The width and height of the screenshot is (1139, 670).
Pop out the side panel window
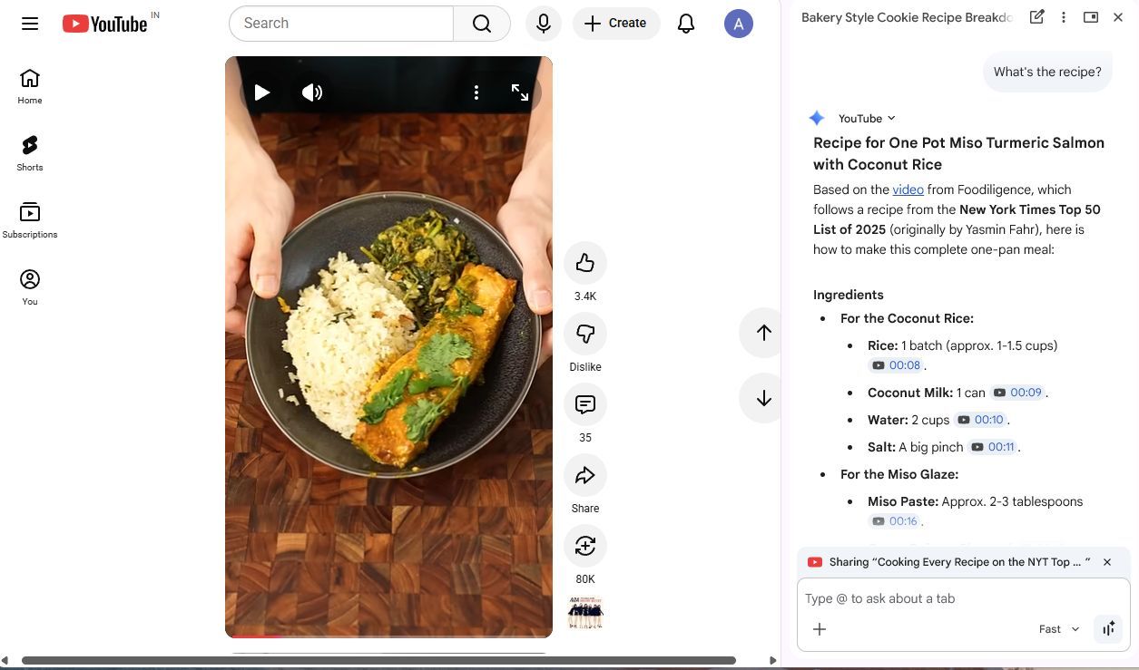(x=1091, y=17)
